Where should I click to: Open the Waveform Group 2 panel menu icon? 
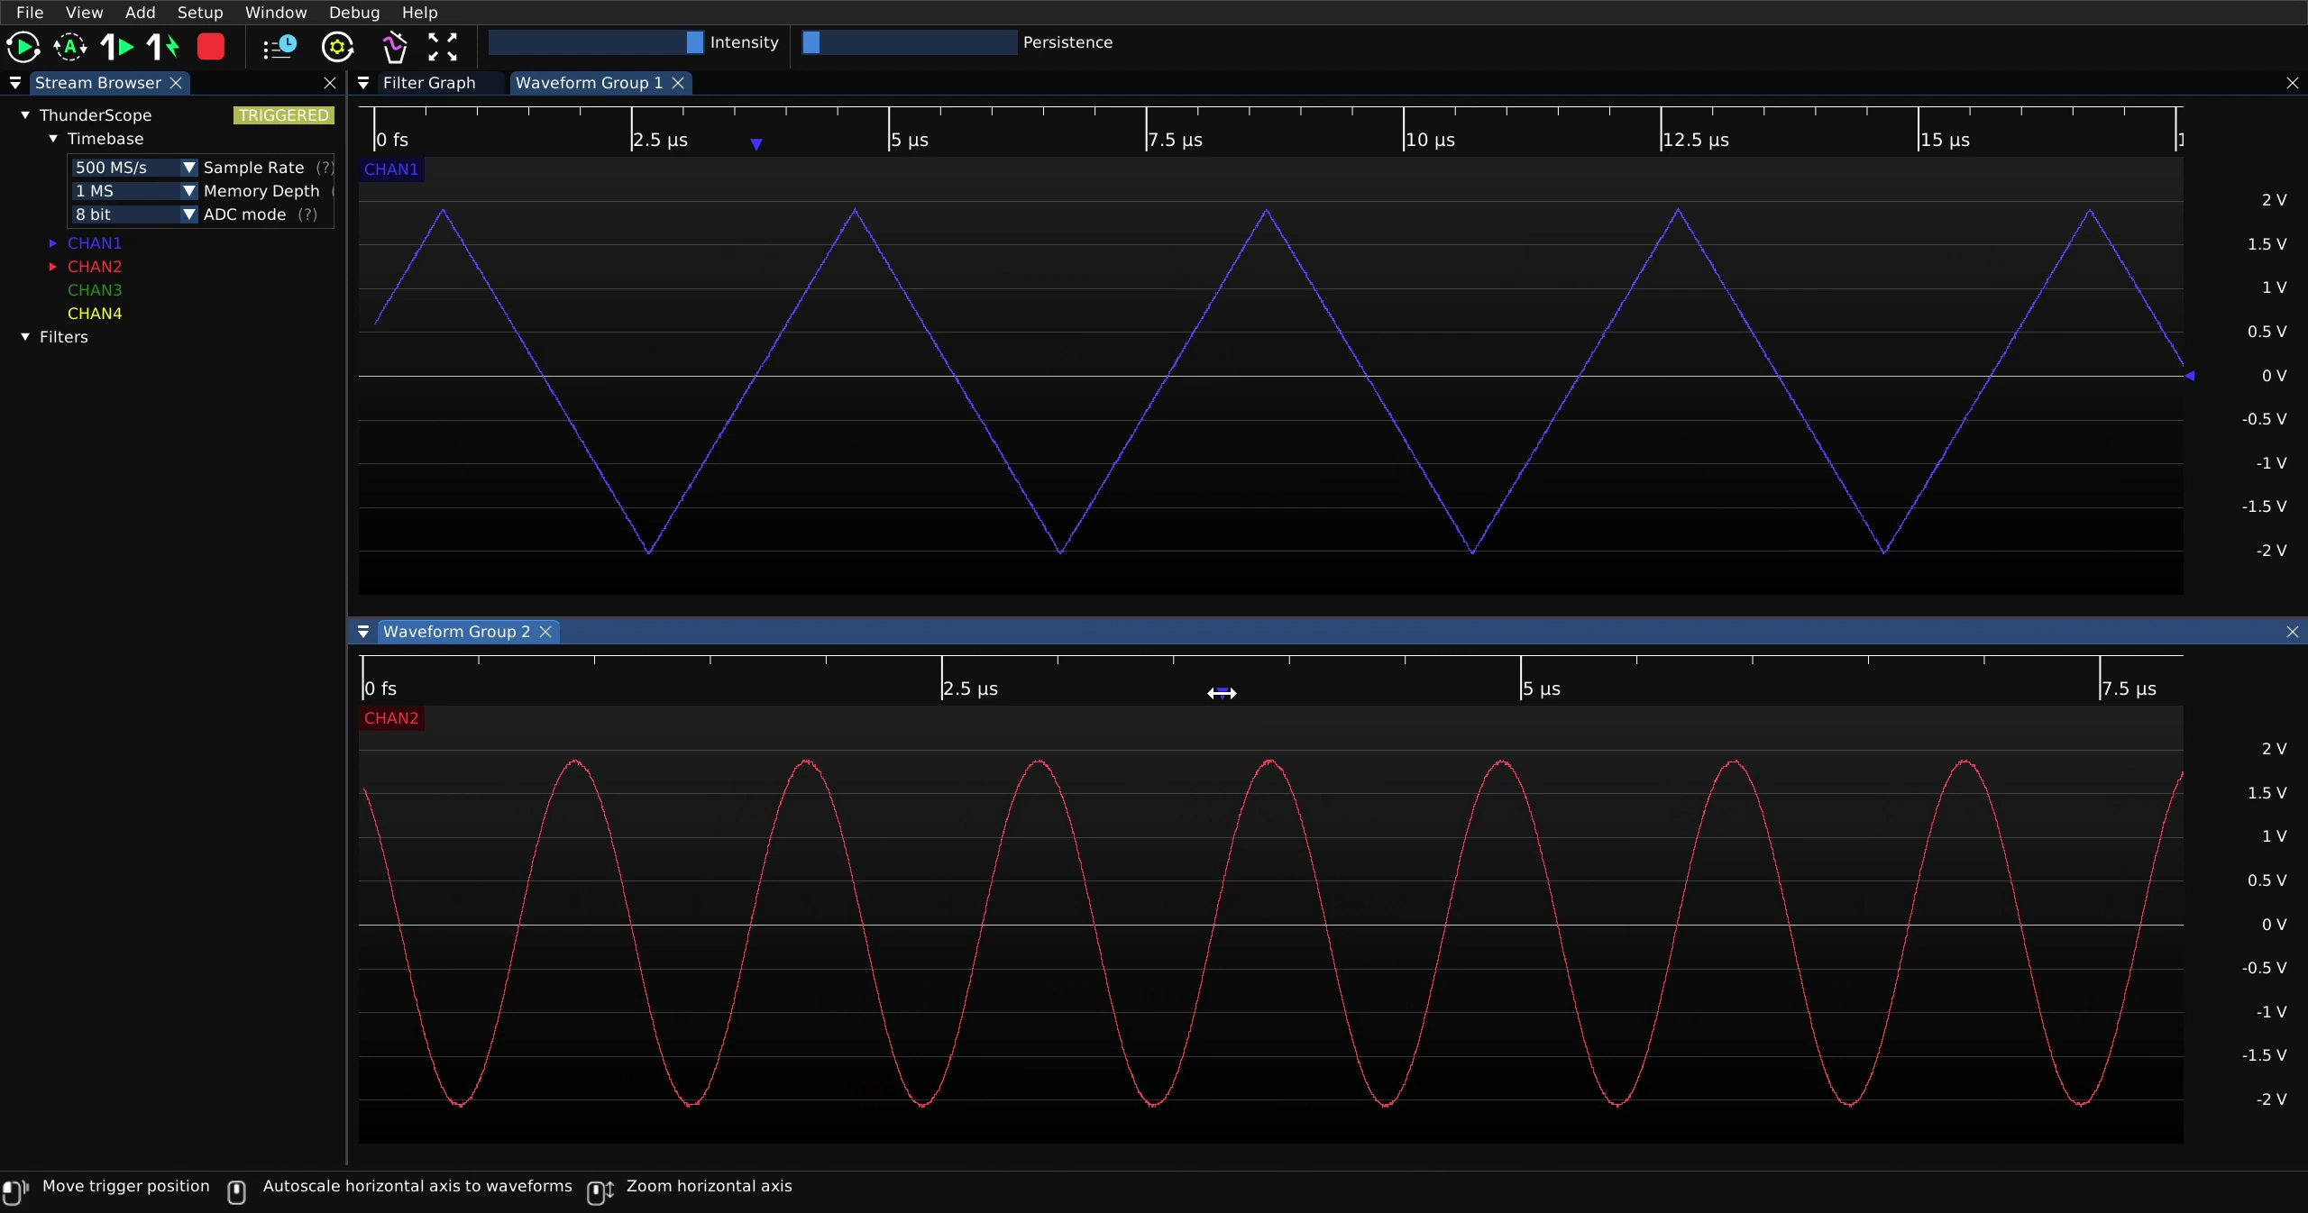363,632
